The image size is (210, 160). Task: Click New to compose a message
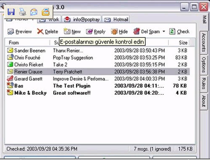(x=72, y=31)
